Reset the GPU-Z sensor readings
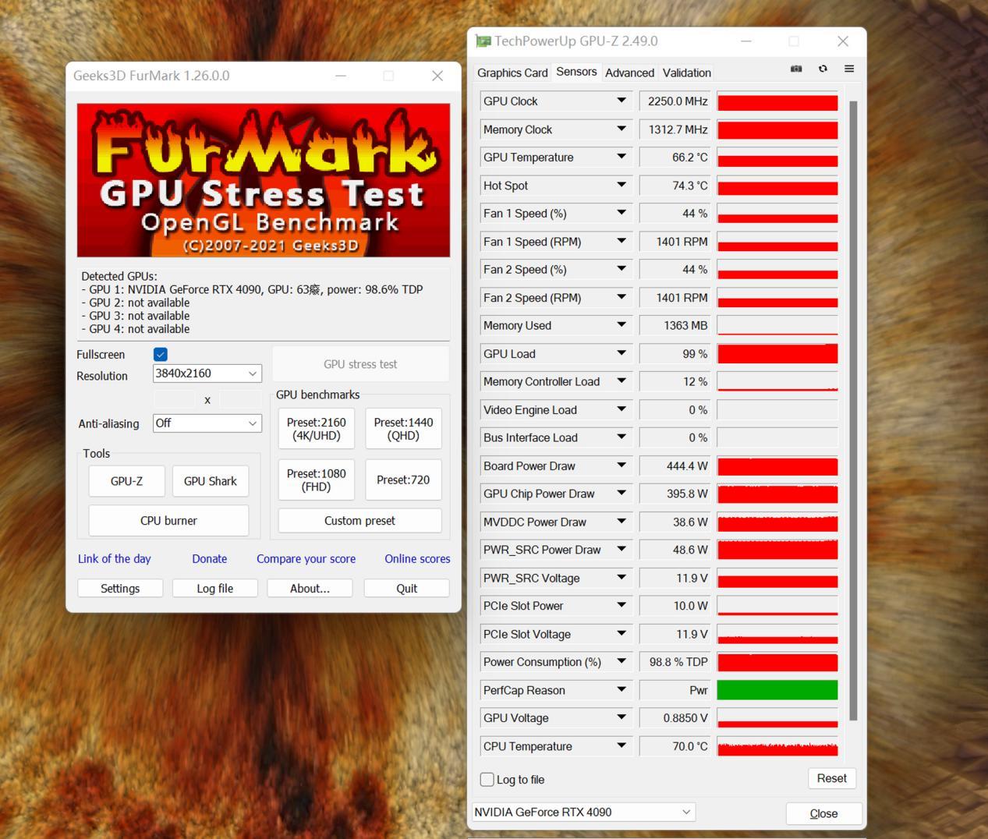This screenshot has width=988, height=839. click(831, 778)
